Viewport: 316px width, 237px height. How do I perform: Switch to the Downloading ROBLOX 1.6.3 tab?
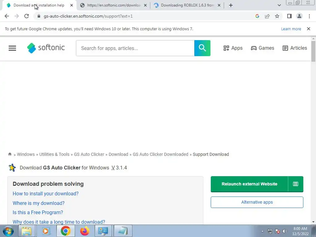[x=187, y=5]
